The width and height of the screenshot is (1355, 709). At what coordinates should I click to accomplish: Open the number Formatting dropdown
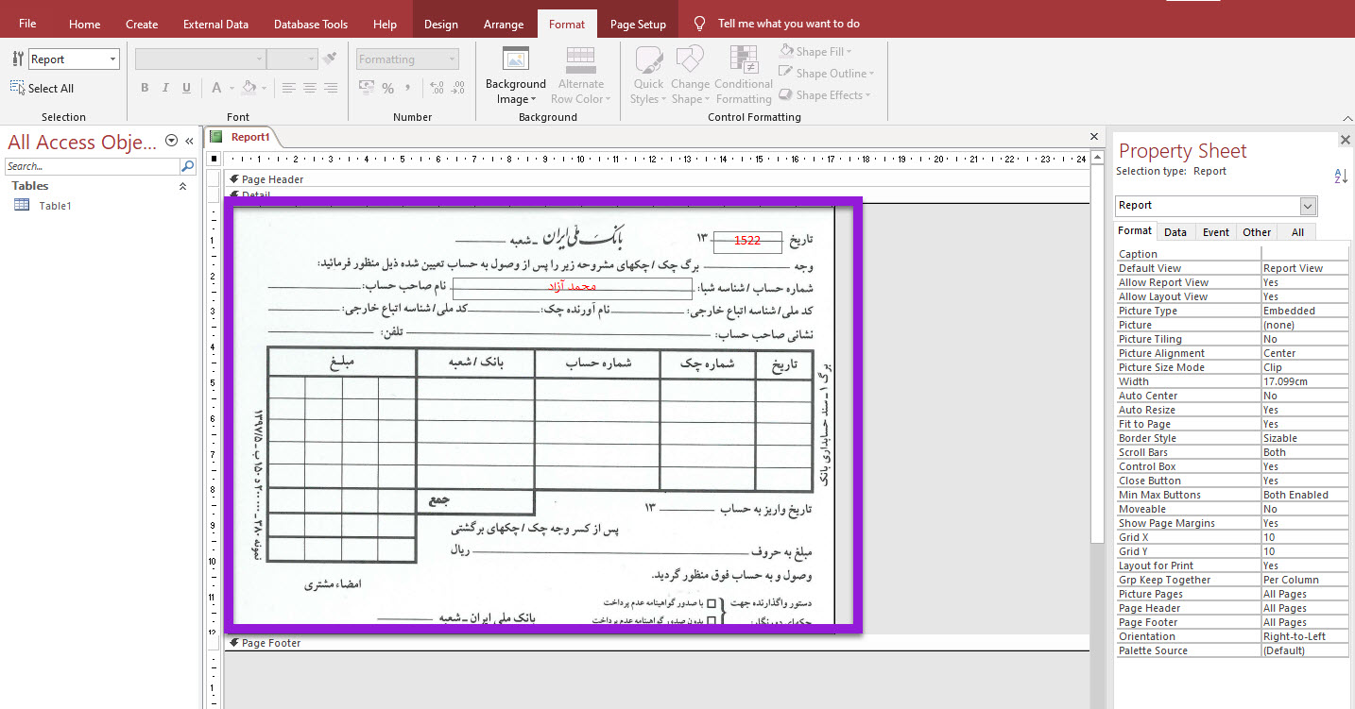[453, 59]
